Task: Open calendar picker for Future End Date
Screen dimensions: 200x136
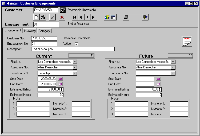Action: click(x=158, y=84)
